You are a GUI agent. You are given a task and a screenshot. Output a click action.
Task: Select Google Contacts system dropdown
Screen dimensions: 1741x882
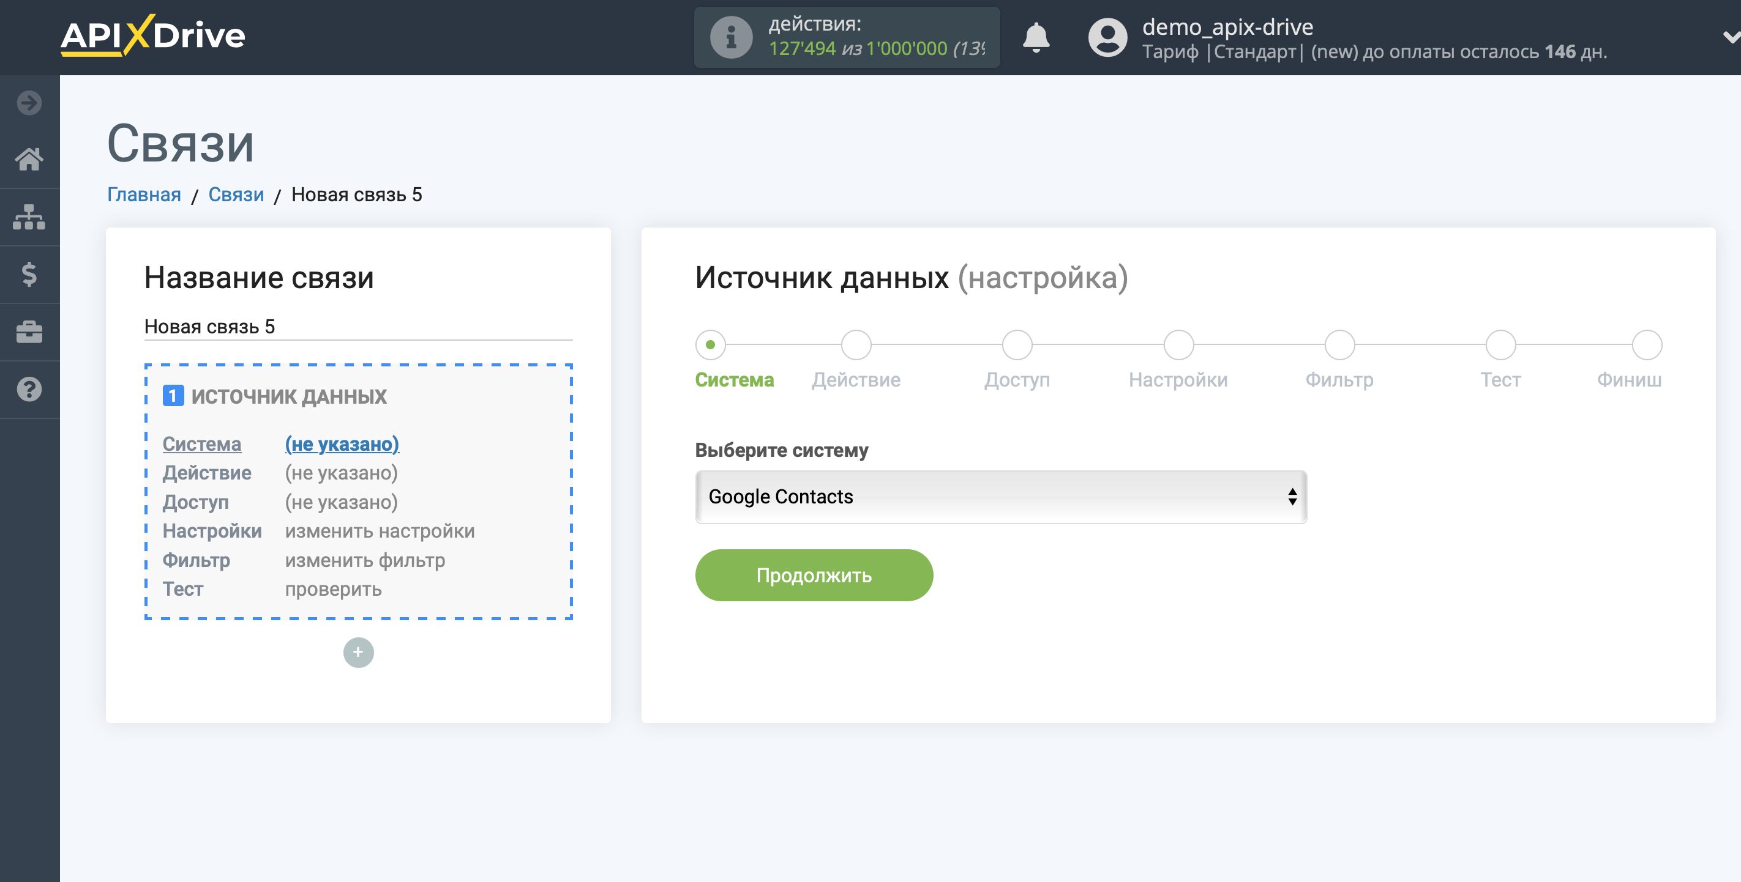pyautogui.click(x=999, y=495)
